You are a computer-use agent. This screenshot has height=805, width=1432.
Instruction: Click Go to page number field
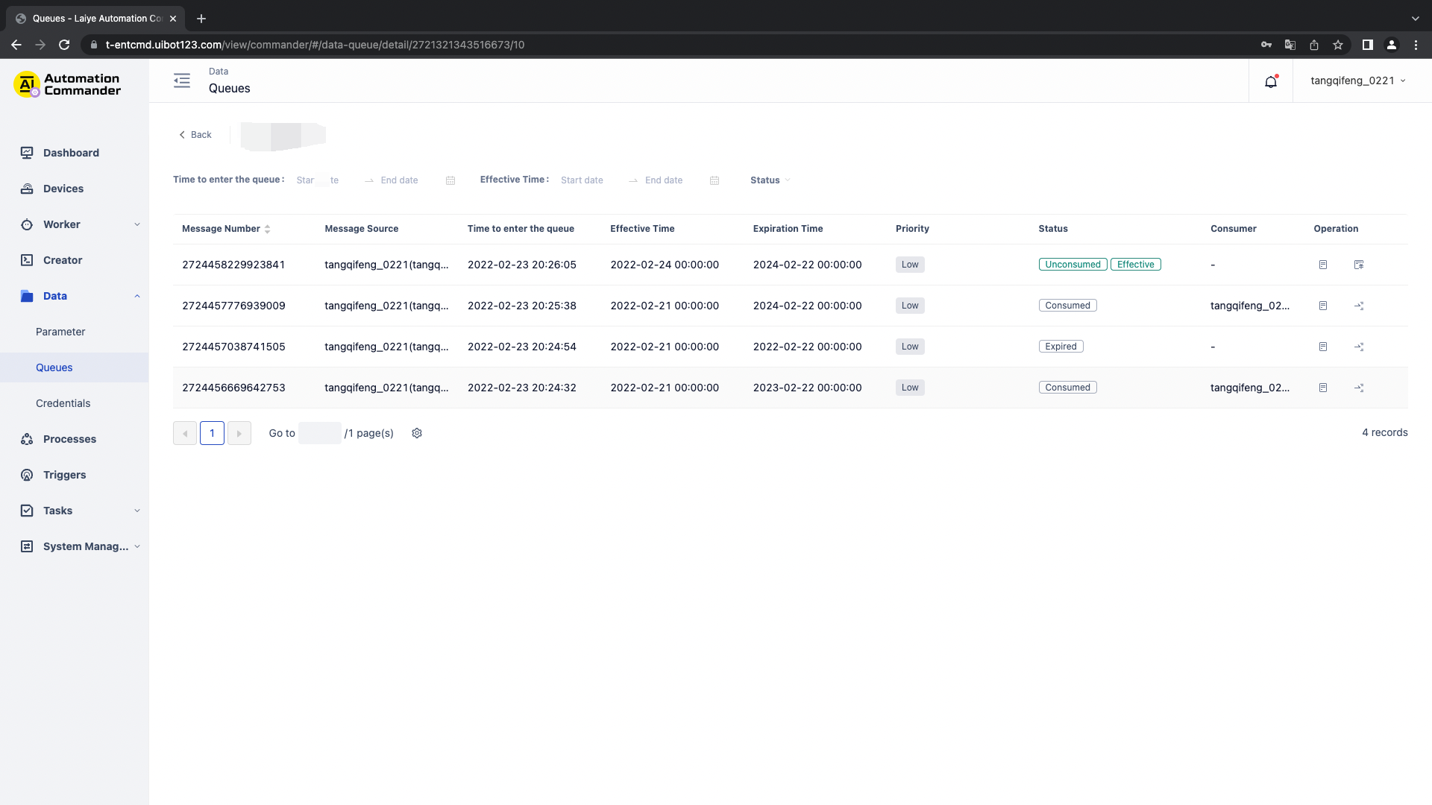(320, 433)
